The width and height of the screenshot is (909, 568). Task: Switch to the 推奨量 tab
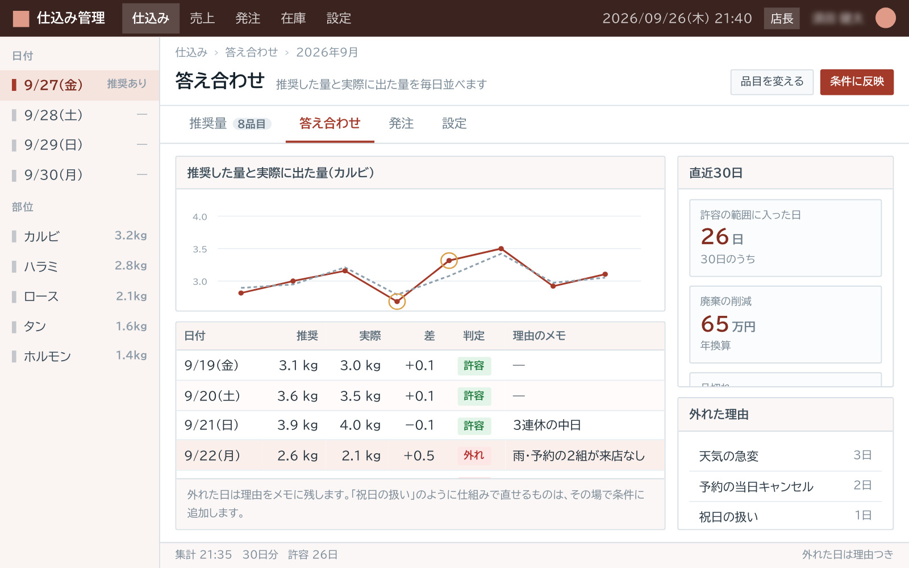coord(230,124)
